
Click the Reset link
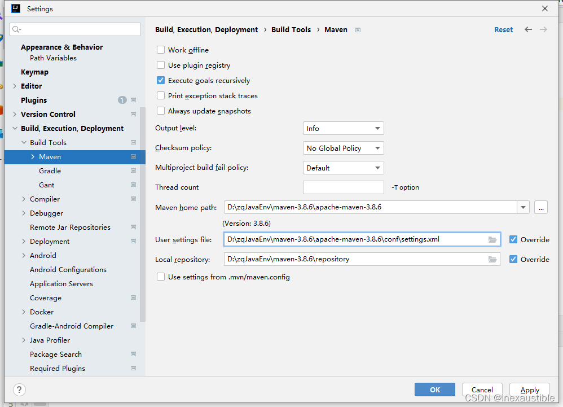503,30
